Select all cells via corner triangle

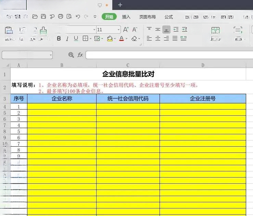coord(8,65)
